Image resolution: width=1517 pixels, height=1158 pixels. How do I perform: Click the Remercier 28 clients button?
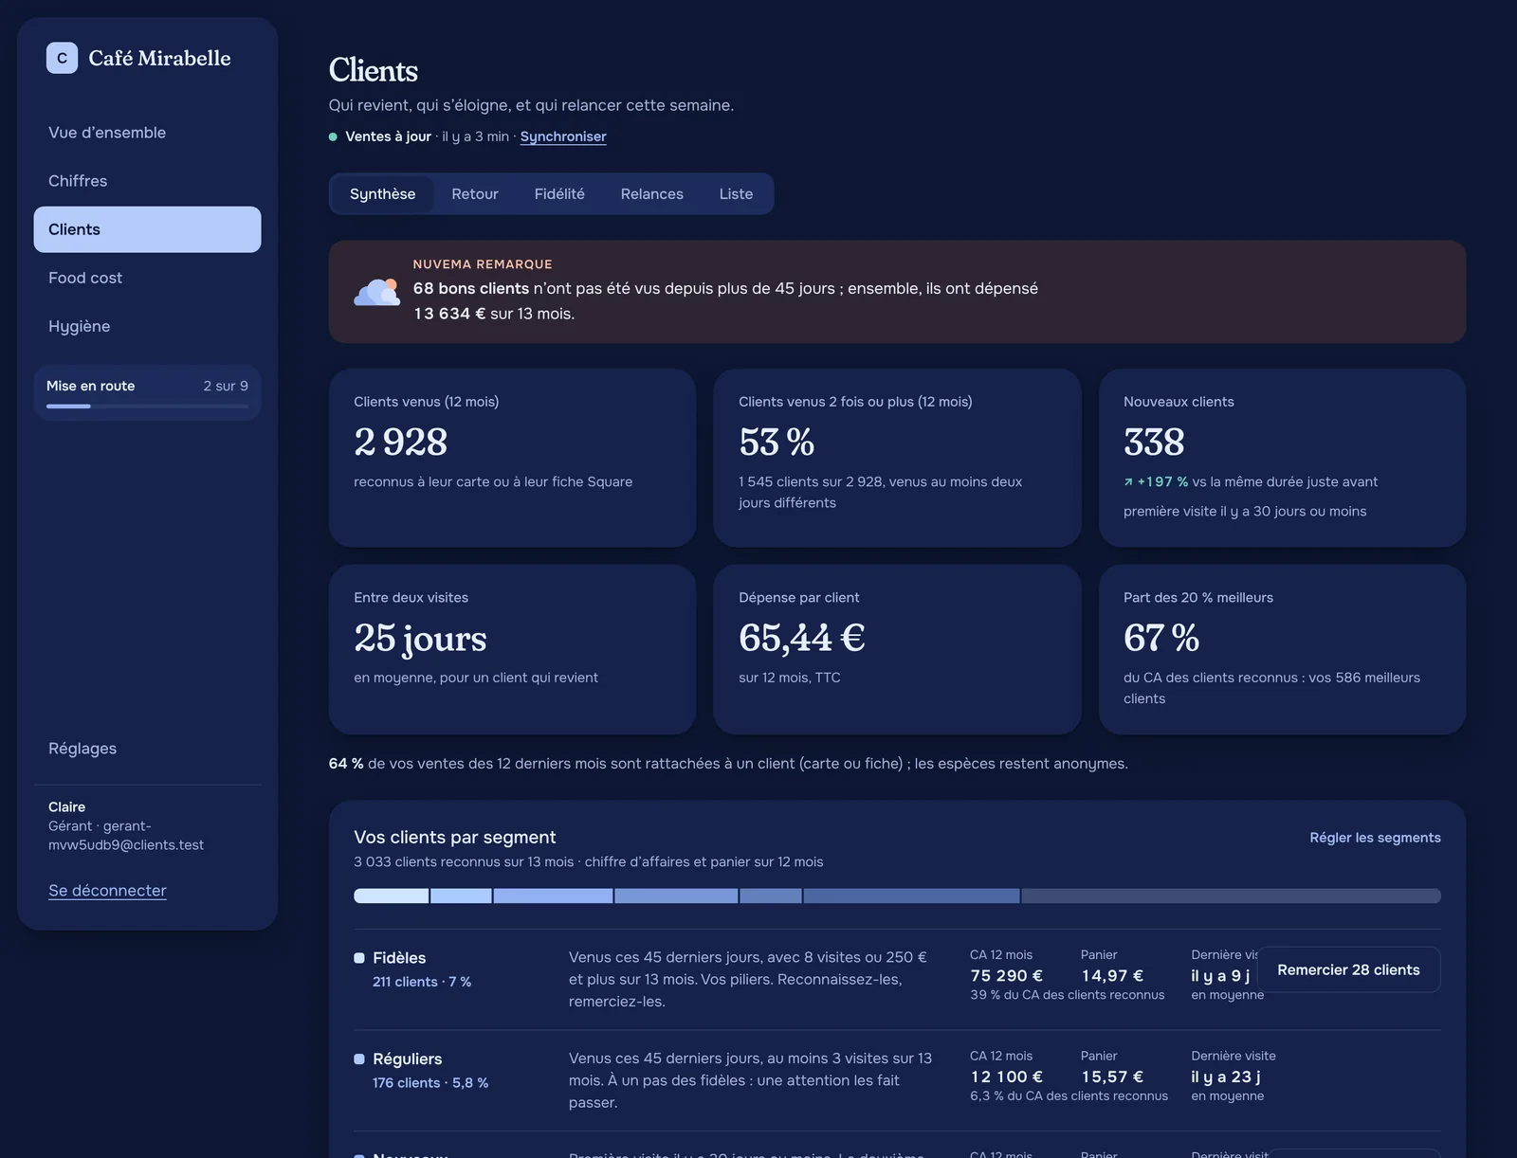point(1348,970)
